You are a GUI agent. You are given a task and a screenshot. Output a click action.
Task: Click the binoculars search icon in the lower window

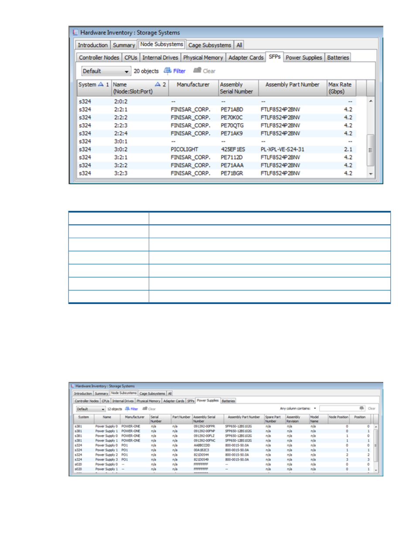(x=361, y=408)
